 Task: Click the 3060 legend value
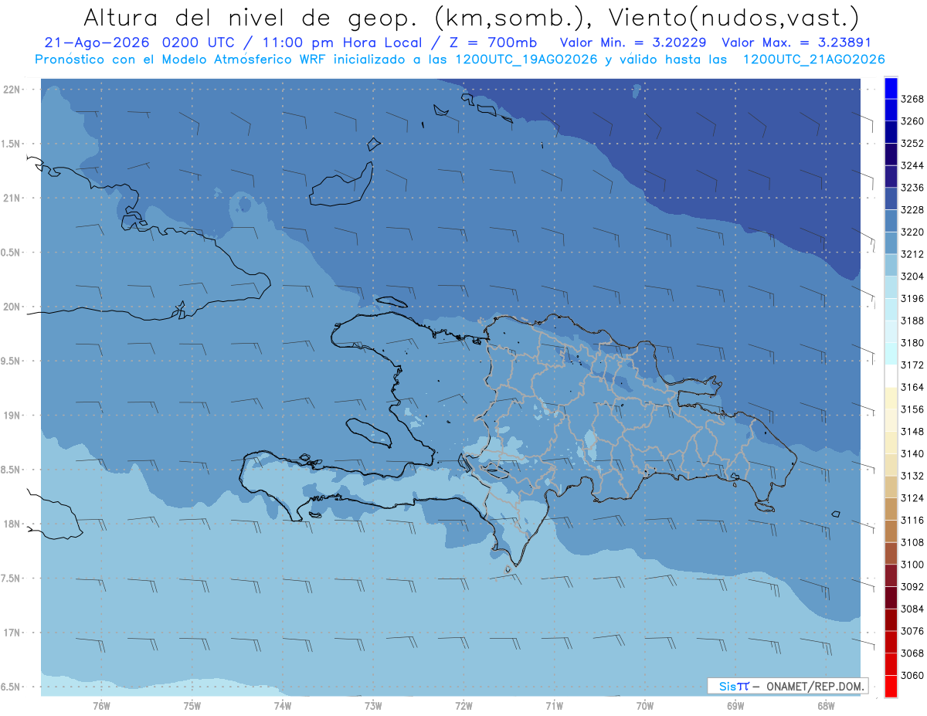click(x=912, y=675)
